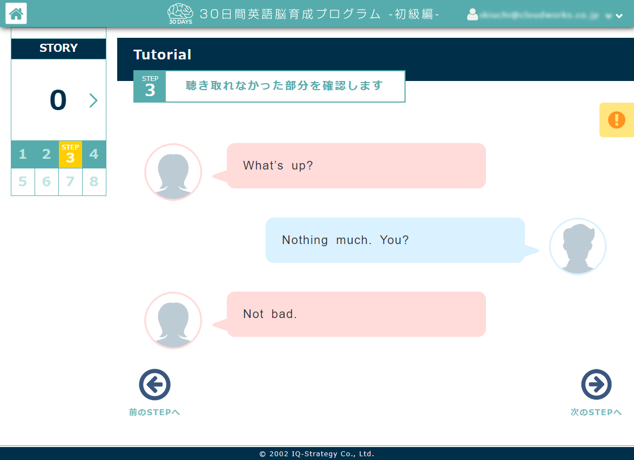The width and height of the screenshot is (634, 460).
Task: Click the 30 DAYS brain logo
Action: point(180,13)
